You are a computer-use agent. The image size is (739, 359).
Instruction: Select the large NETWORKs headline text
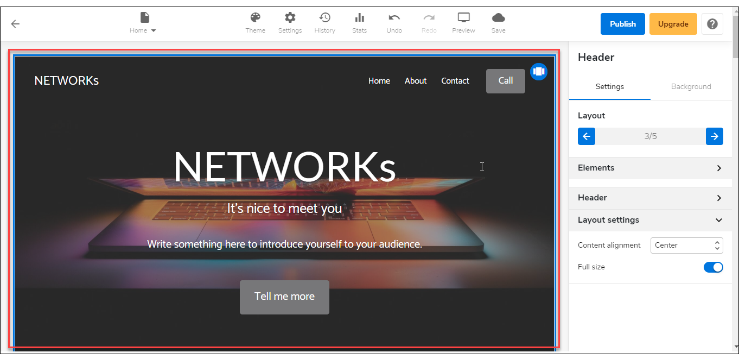point(284,166)
